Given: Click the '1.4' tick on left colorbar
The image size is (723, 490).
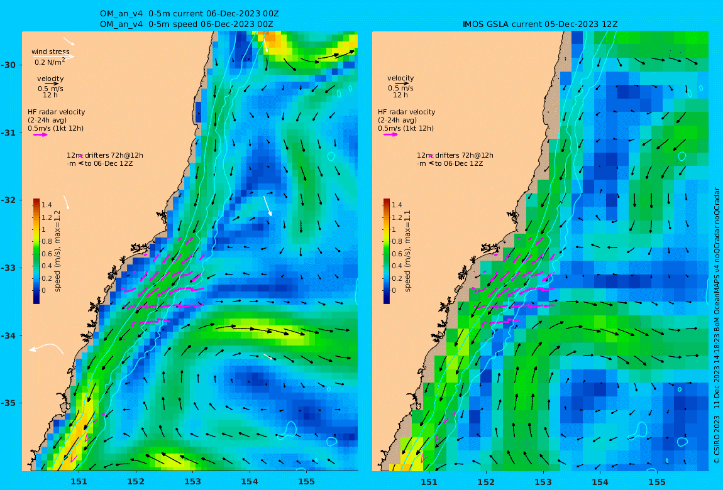Looking at the screenshot, I should click(x=47, y=205).
